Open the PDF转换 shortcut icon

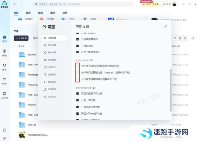pos(42,19)
